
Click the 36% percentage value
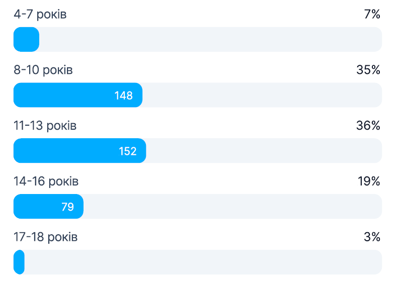pos(368,126)
